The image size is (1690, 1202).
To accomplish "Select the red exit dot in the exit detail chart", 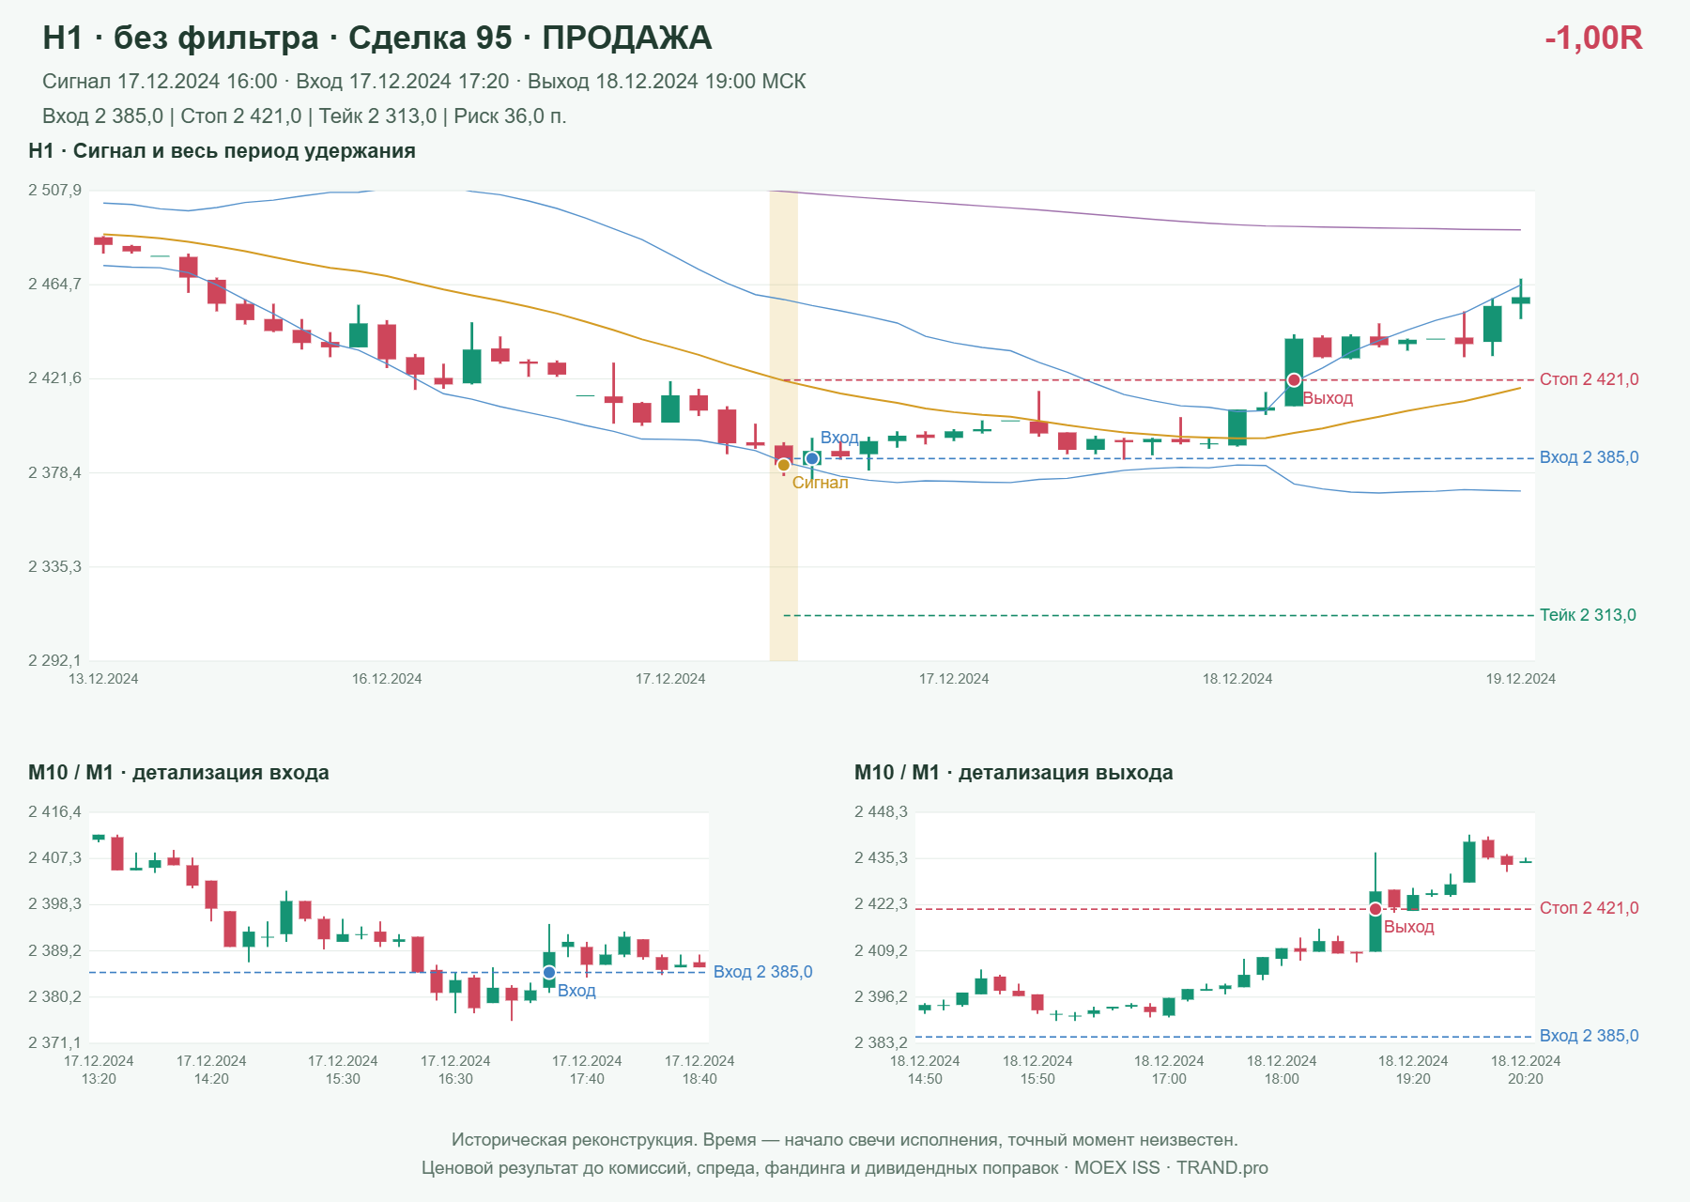I will tap(1375, 909).
